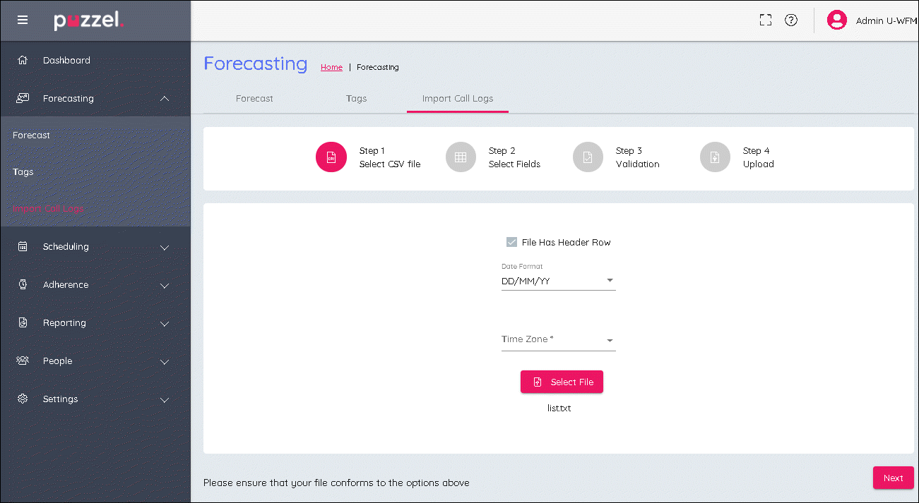
Task: Click the Admin user avatar icon
Action: pyautogui.click(x=836, y=20)
